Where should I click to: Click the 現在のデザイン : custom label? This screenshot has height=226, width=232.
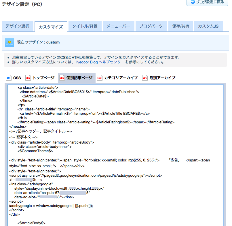coord(38,42)
